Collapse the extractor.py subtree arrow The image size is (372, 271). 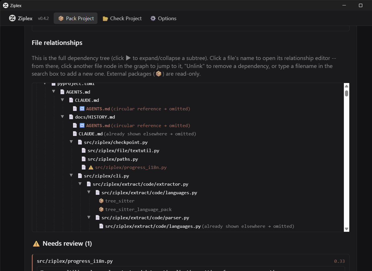click(x=80, y=184)
